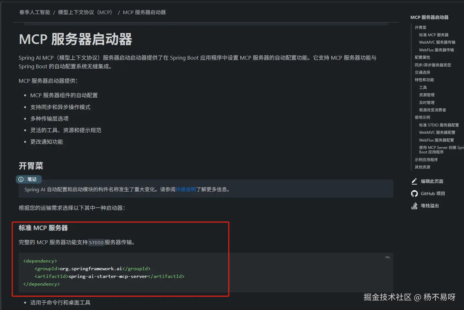Jump to 开胃菜 in sidebar contents
The height and width of the screenshot is (310, 464).
tap(420, 28)
